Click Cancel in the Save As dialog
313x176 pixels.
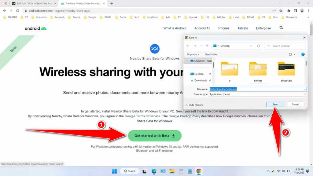[x=295, y=105]
